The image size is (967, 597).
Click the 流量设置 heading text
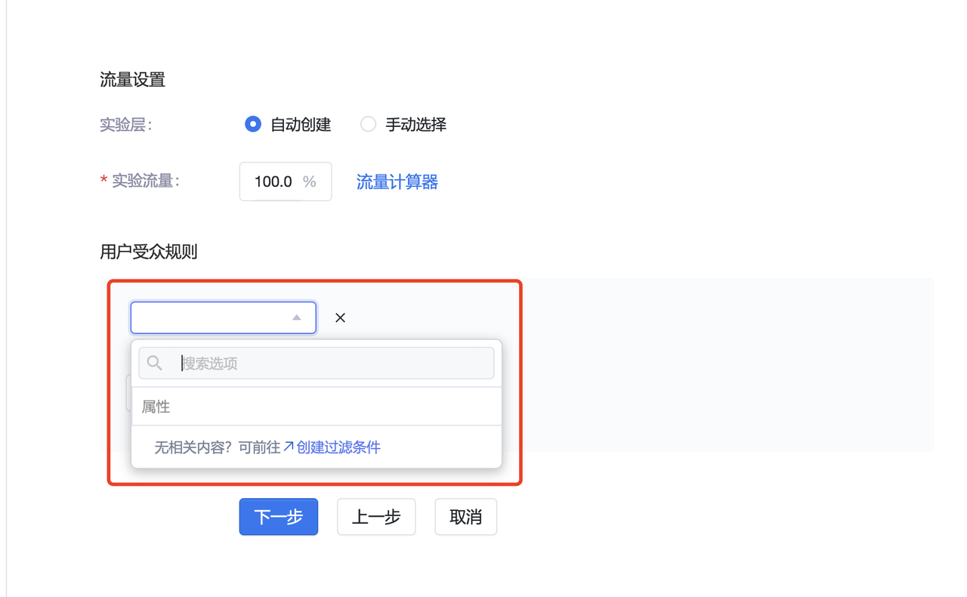[132, 79]
